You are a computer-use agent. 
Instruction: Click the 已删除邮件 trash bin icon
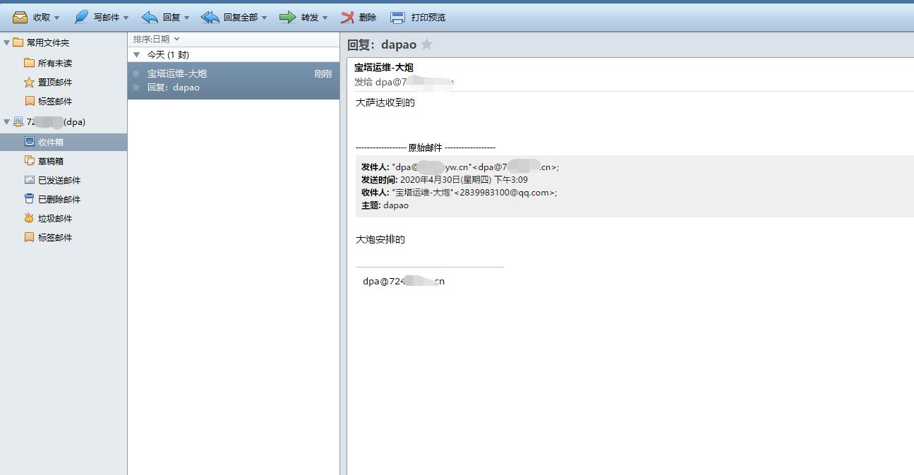pos(29,199)
